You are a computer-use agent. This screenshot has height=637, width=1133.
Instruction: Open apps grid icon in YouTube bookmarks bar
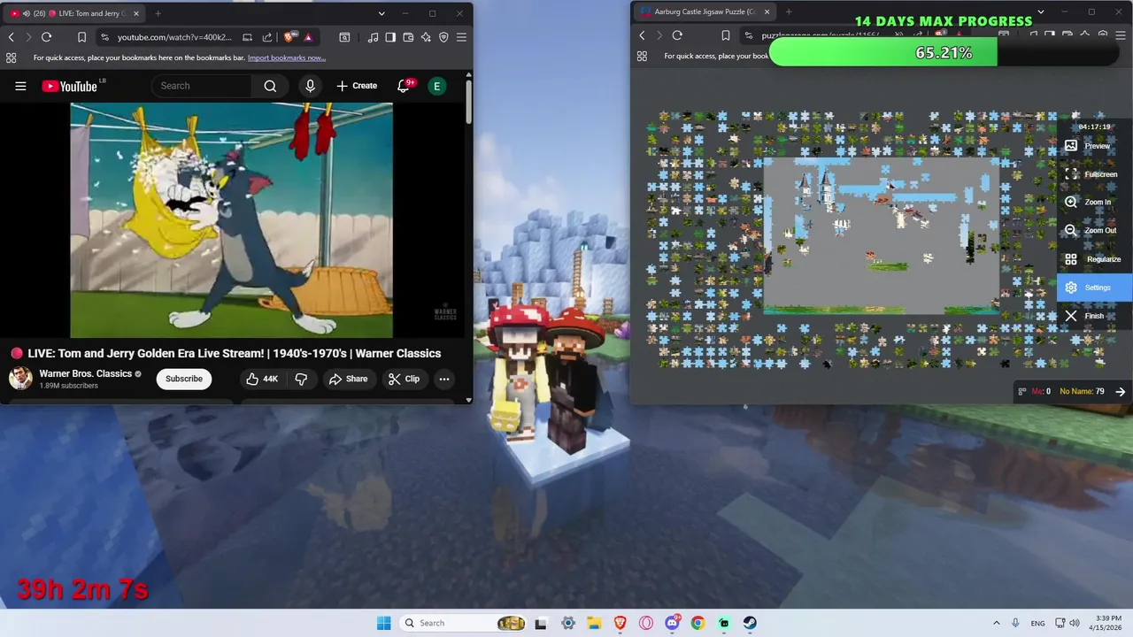click(x=12, y=58)
